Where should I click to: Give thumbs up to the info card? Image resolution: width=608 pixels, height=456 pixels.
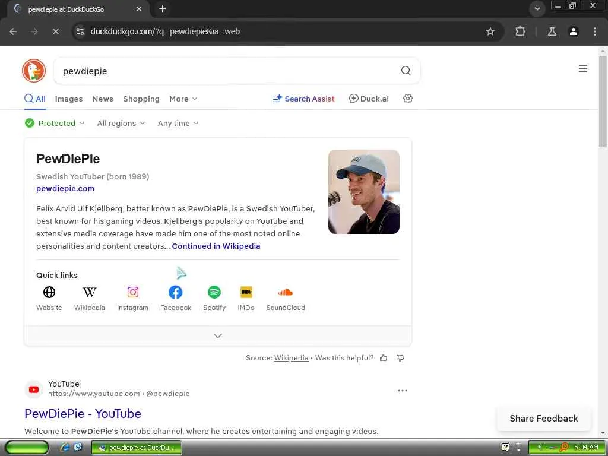pos(384,358)
